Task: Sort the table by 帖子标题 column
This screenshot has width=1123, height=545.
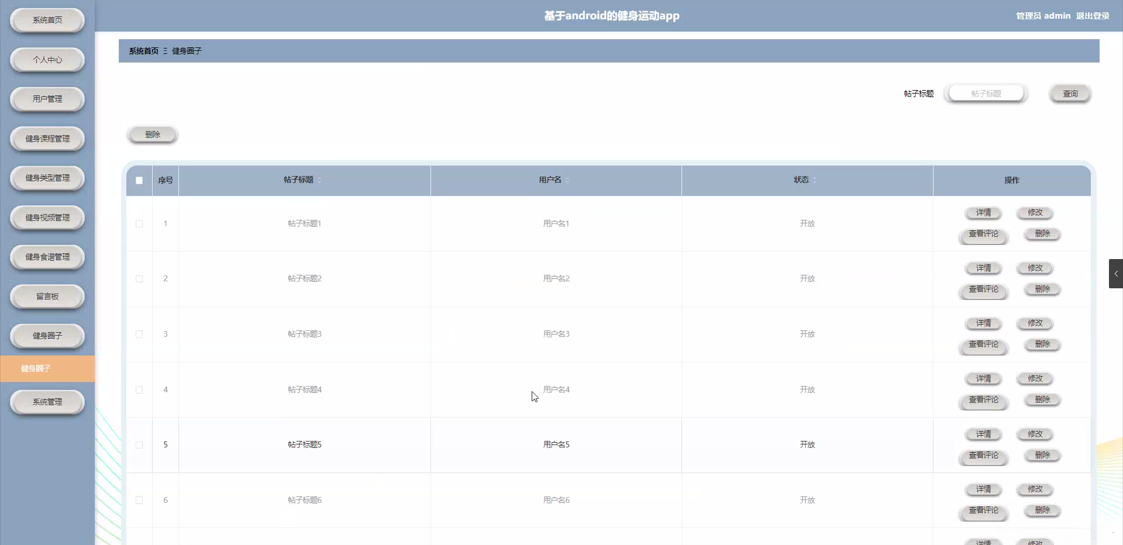Action: click(x=319, y=180)
